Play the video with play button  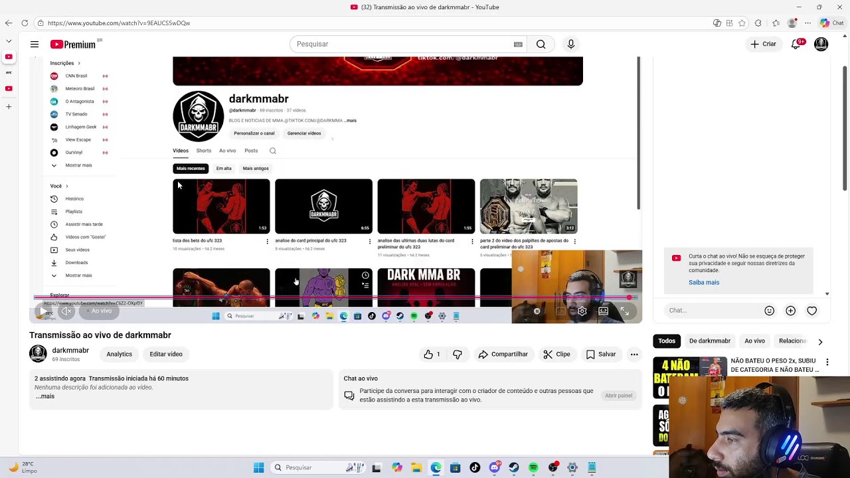[x=43, y=311]
